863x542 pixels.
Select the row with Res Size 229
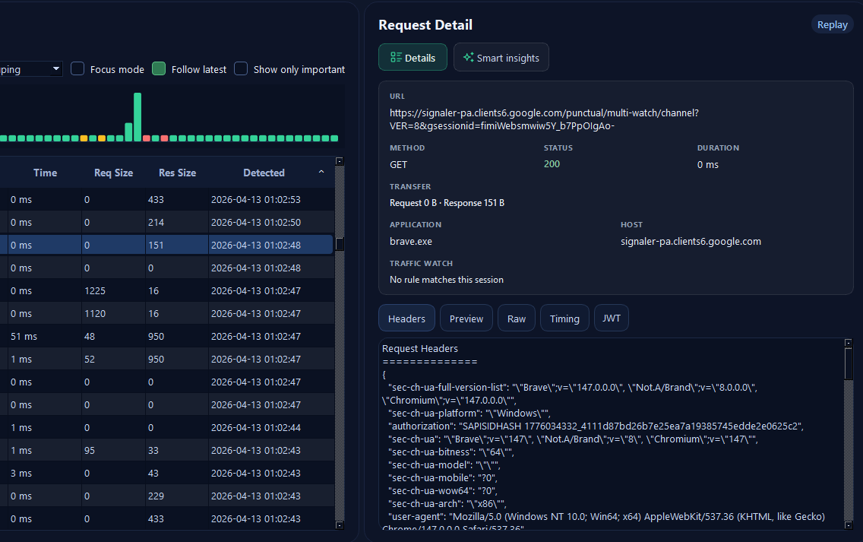tap(166, 496)
